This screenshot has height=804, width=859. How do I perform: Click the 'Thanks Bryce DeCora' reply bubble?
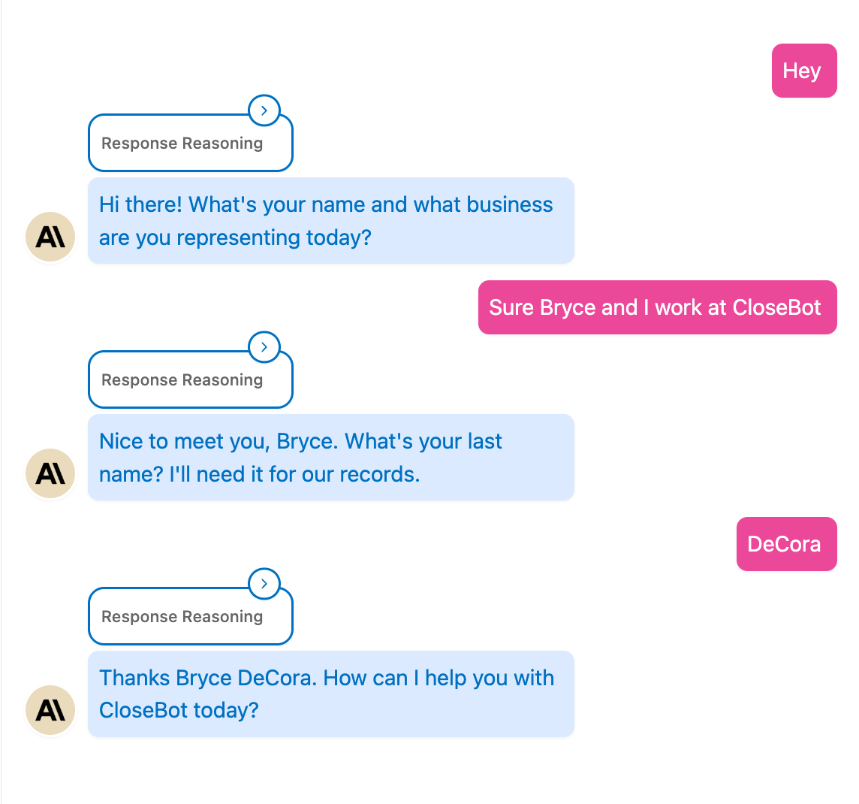tap(330, 694)
